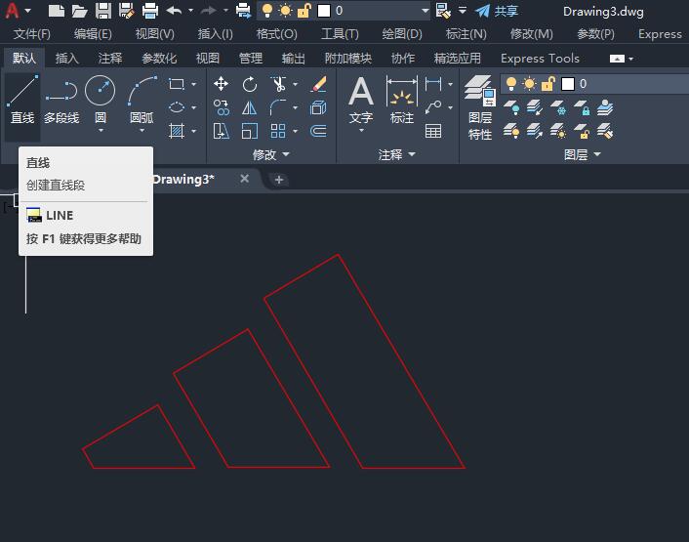Click the Layer Off icon
Screen dimensions: 689x542
click(x=511, y=107)
